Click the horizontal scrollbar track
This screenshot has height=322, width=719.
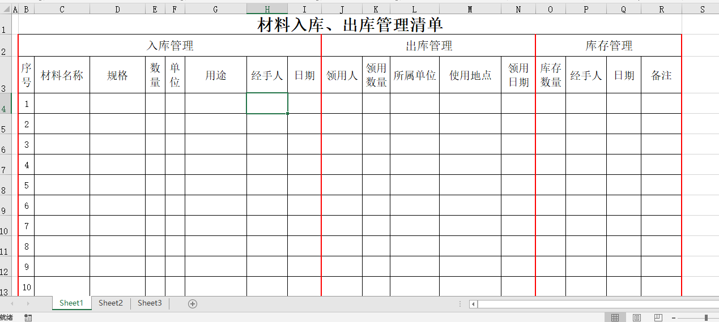[x=595, y=304]
